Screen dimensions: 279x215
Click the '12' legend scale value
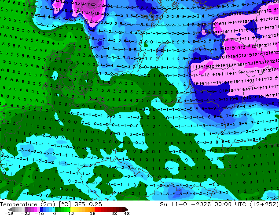(71, 213)
